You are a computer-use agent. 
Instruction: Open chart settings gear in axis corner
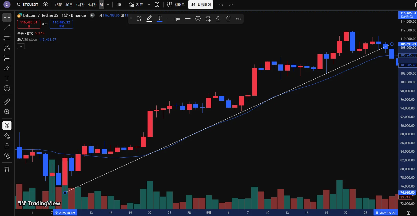(x=408, y=213)
